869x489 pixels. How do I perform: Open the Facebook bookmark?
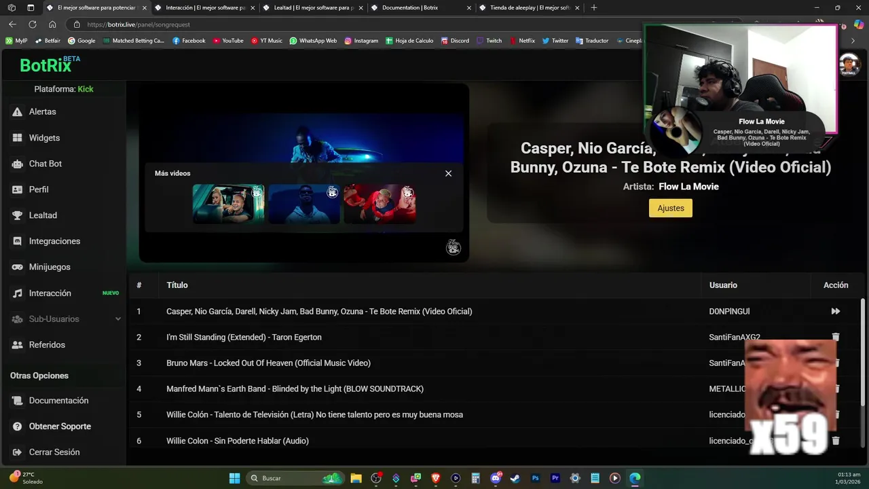coord(189,41)
